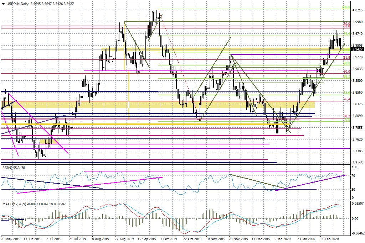
Task: Click the 3.9035 price axis label
Action: pyautogui.click(x=358, y=69)
